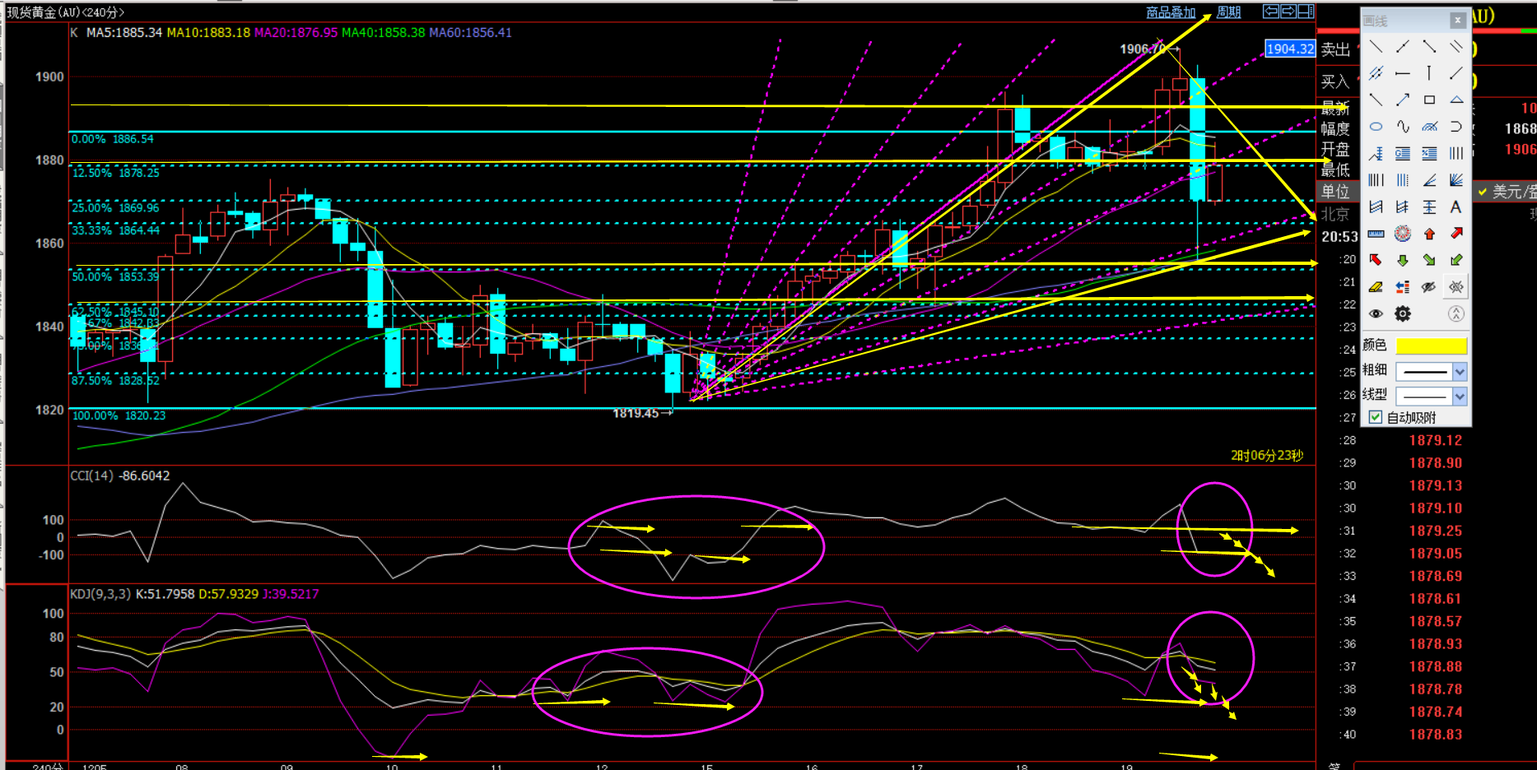The height and width of the screenshot is (770, 1537).
Task: Click the previous left arrow chart button
Action: point(1271,12)
